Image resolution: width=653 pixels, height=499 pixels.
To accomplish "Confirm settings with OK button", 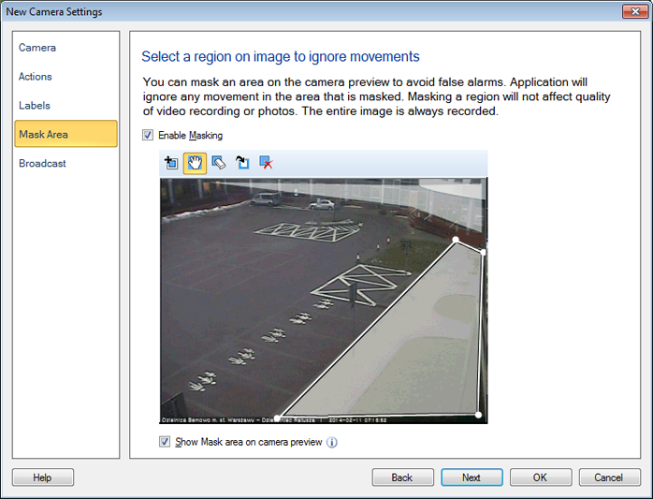I will (540, 477).
